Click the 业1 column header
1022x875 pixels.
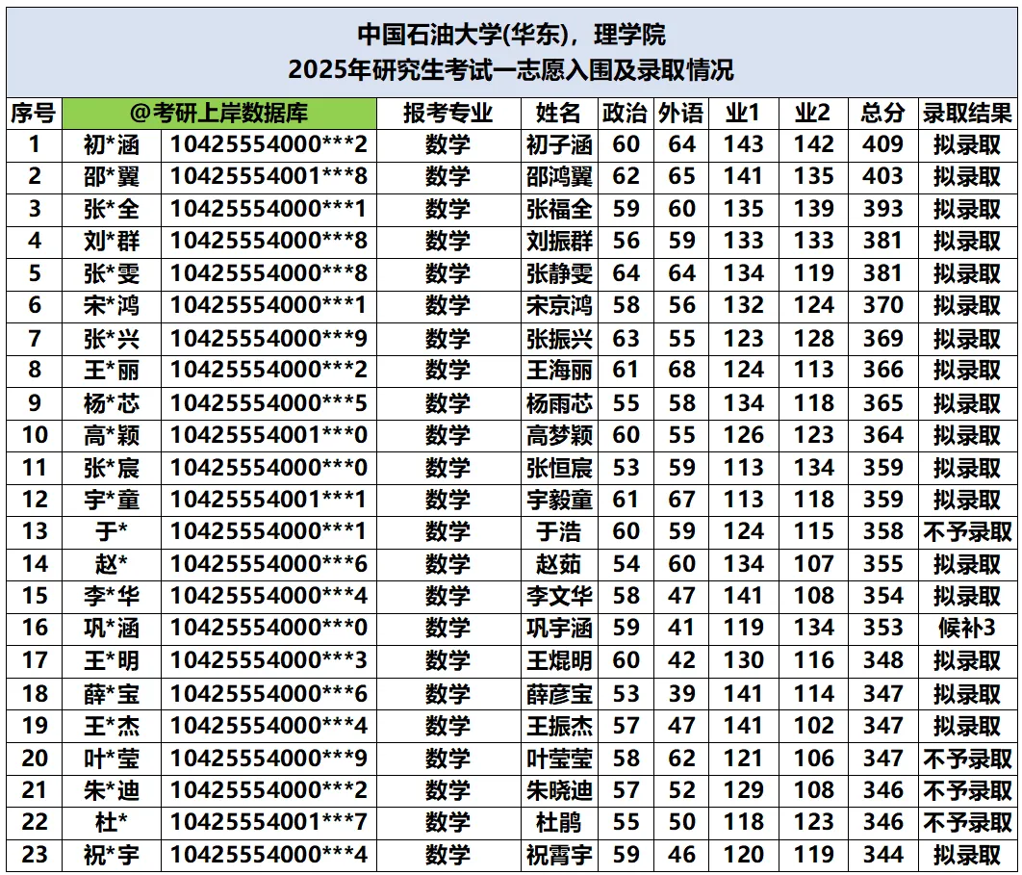pos(743,114)
